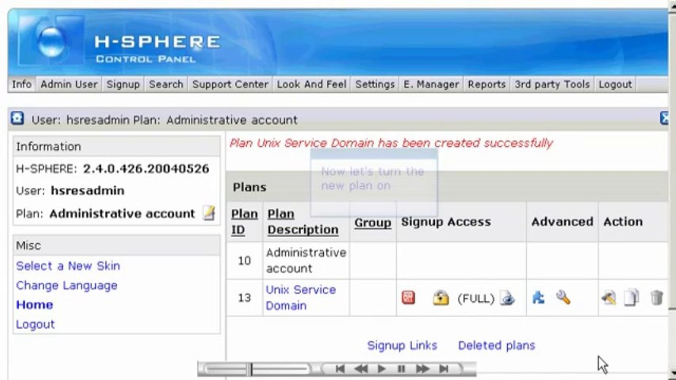Image resolution: width=676 pixels, height=380 pixels.
Task: Click the Misc panel heading
Action: tap(28, 245)
